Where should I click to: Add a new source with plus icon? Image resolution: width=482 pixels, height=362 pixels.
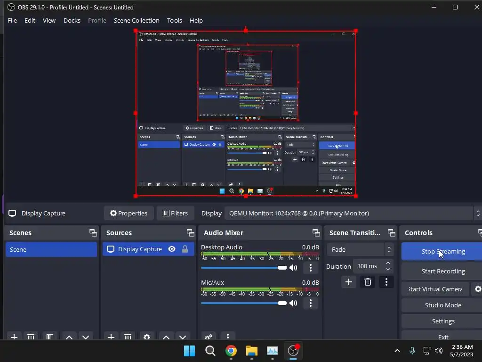click(111, 337)
